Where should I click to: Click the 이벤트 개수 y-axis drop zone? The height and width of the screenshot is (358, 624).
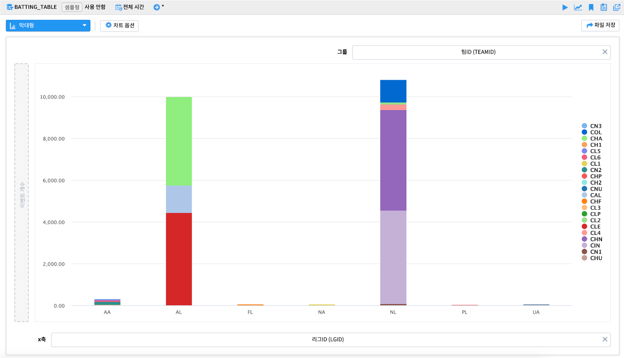(x=22, y=193)
